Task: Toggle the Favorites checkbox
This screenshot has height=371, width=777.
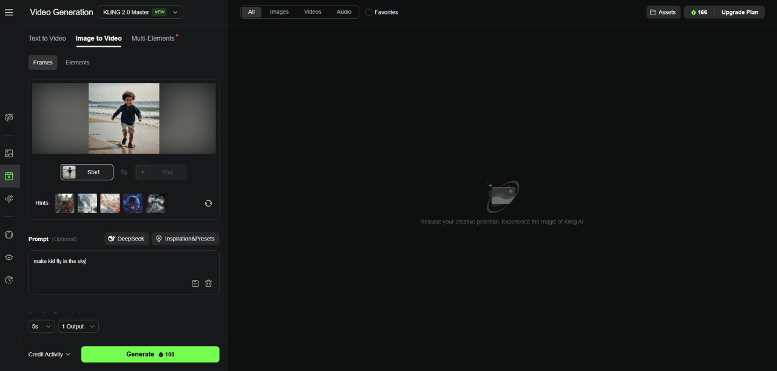Action: (x=369, y=12)
